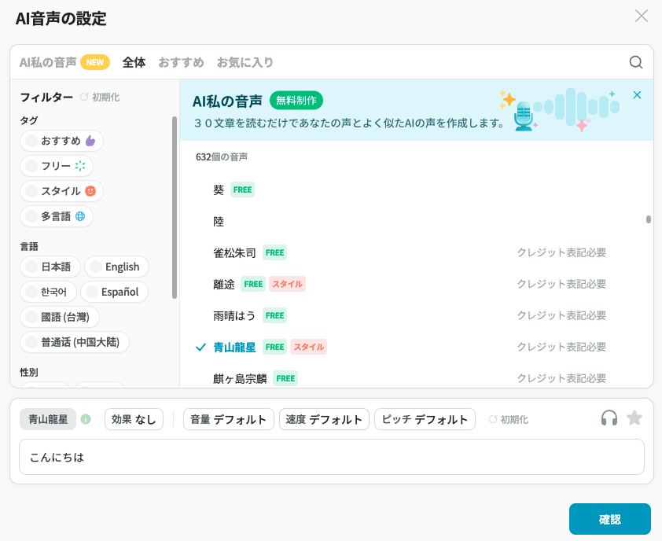Click the text field containing こんにちは

(x=330, y=458)
